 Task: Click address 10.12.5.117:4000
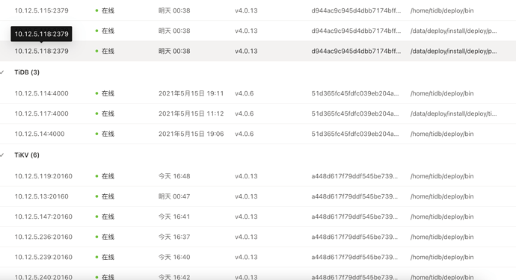pos(41,113)
